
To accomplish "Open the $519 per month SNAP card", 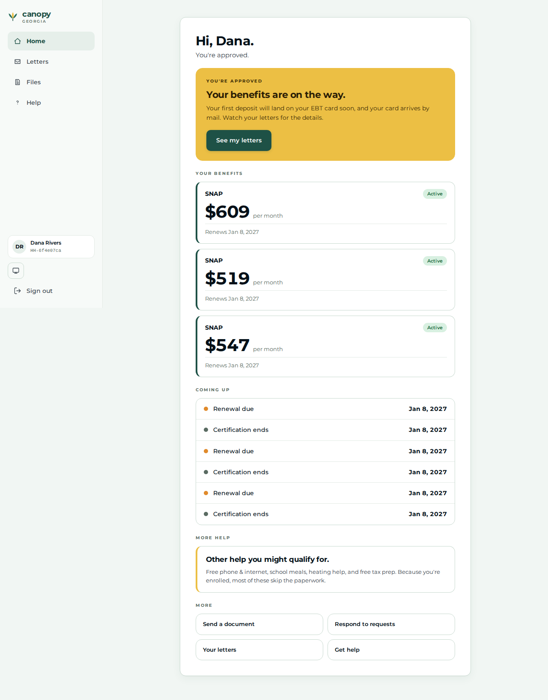I will coord(325,280).
